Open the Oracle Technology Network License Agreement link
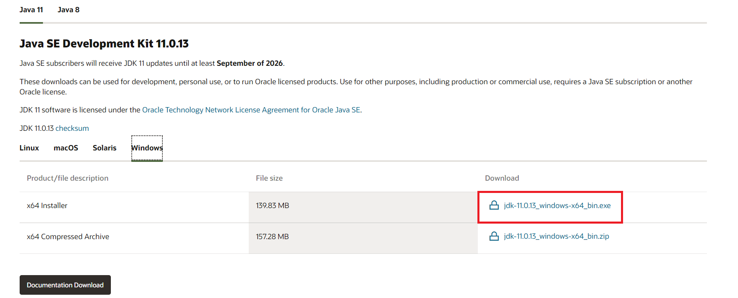Viewport: 738px width, 298px height. pos(251,110)
